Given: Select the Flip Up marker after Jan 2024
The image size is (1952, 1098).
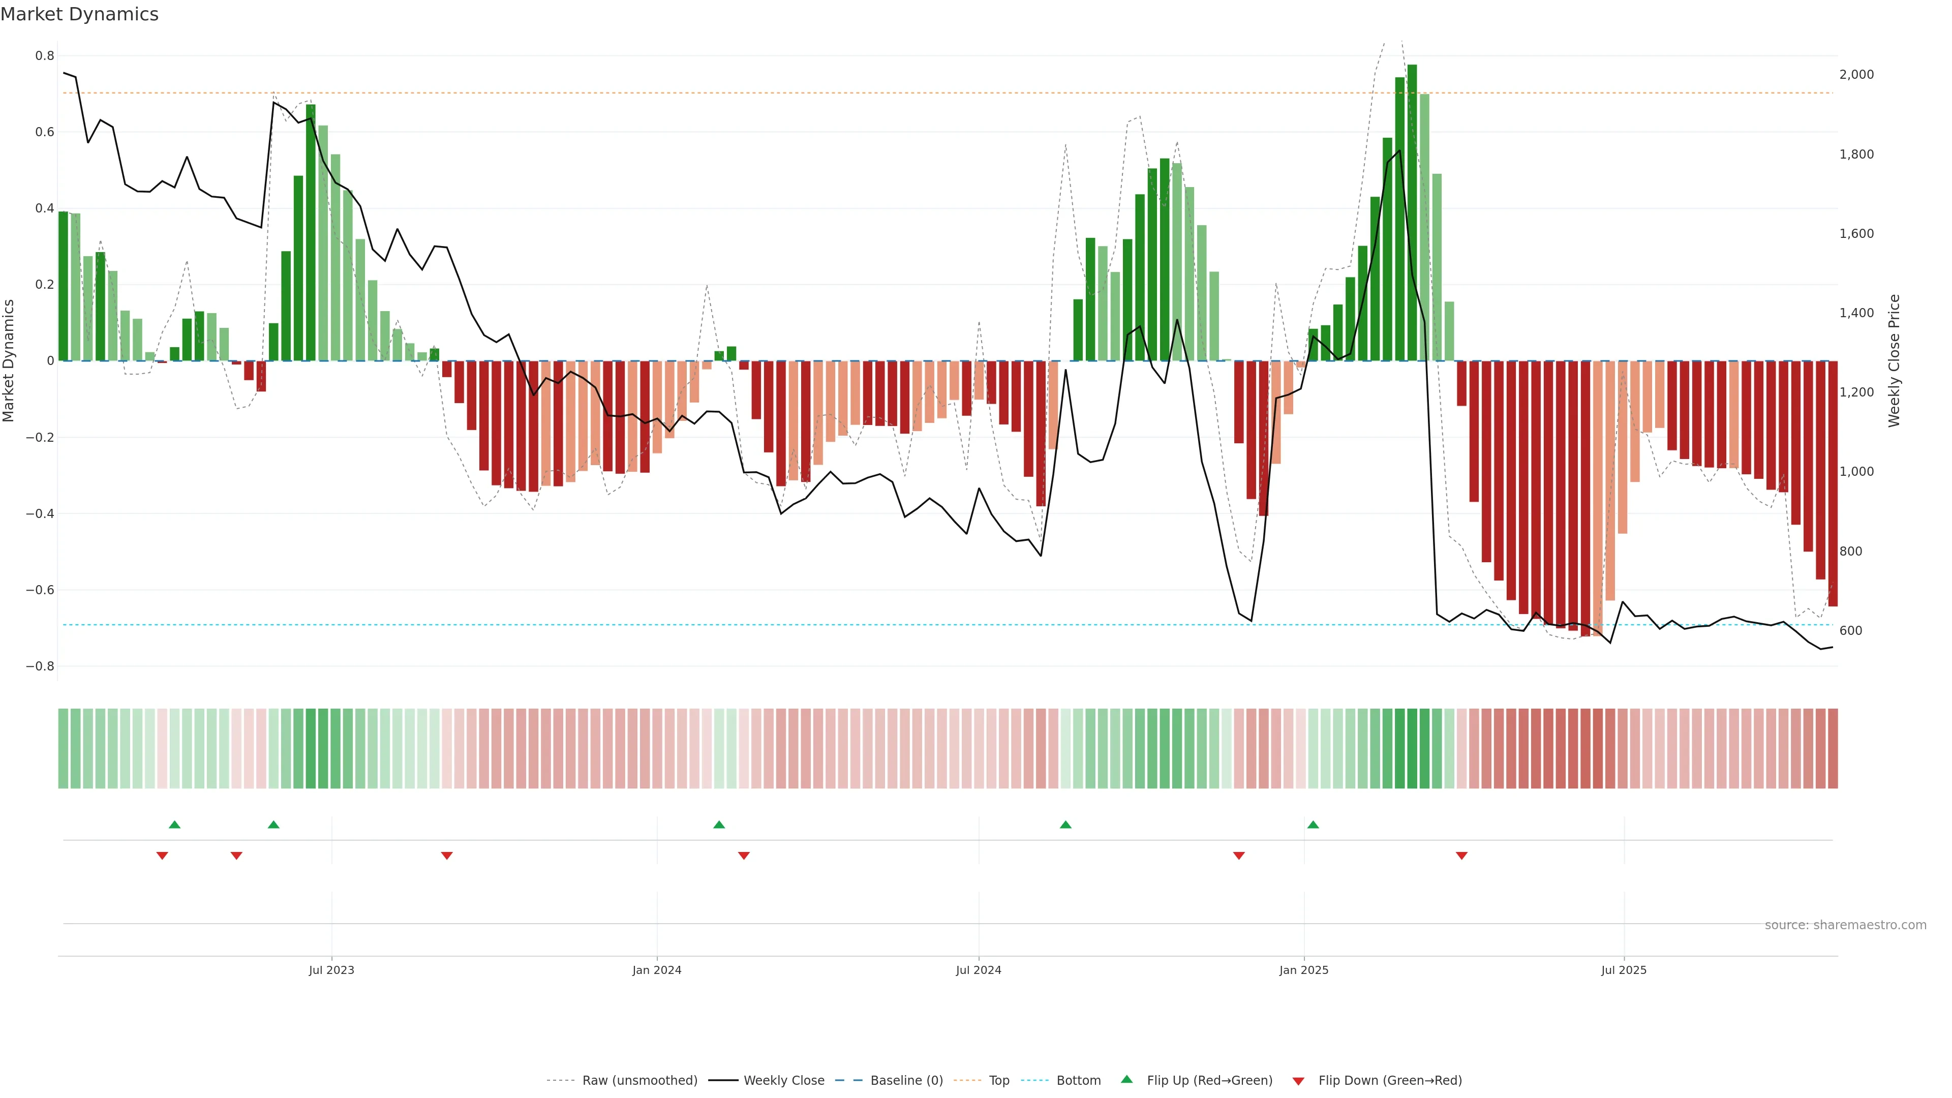Looking at the screenshot, I should pos(719,825).
